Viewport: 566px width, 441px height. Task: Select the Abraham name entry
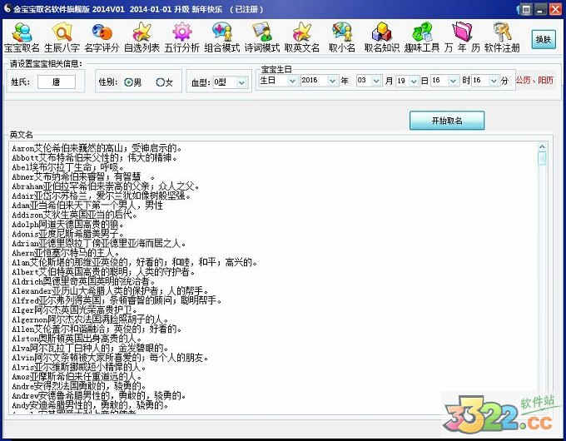(106, 186)
